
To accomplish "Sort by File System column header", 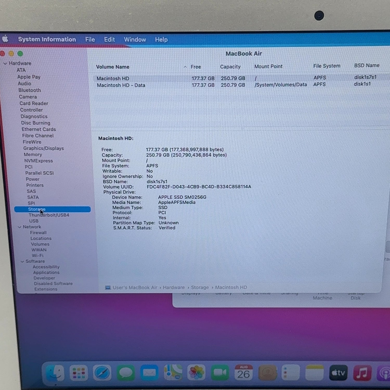I will coord(327,66).
